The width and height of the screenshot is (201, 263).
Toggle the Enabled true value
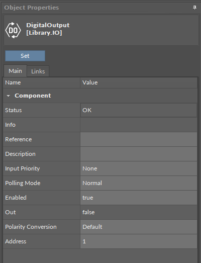coord(139,198)
